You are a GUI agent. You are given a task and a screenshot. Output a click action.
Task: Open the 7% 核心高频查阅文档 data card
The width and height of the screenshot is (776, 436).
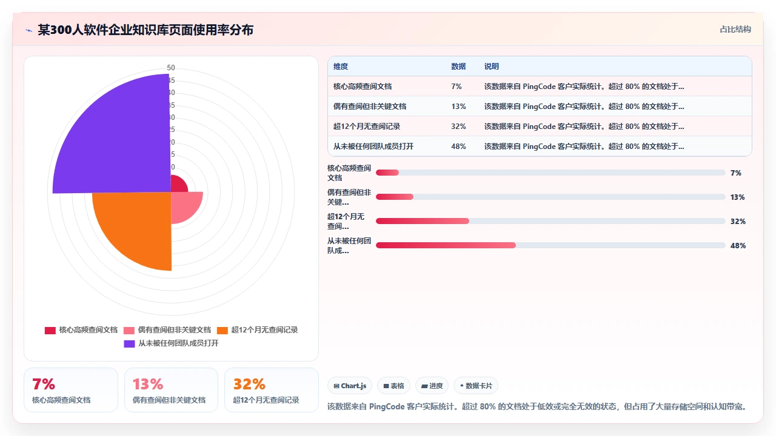tap(71, 390)
